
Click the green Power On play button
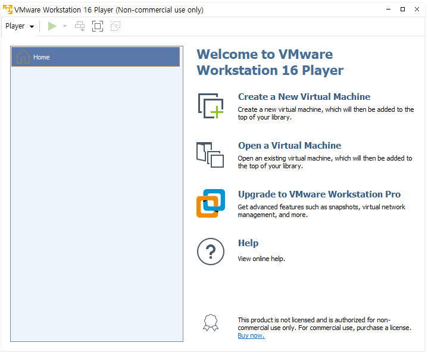[x=52, y=26]
